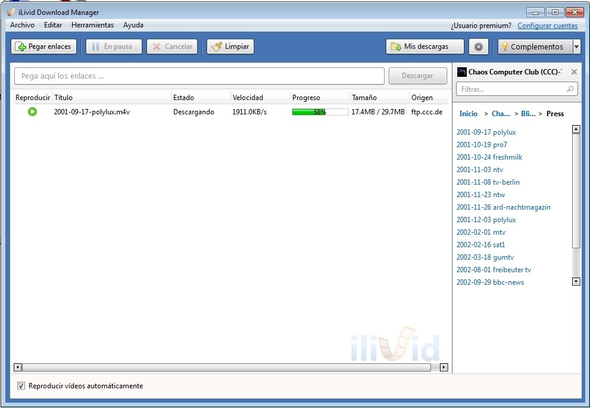The image size is (590, 408).
Task: Click horizontal scrollbar left arrow
Action: tap(18, 367)
